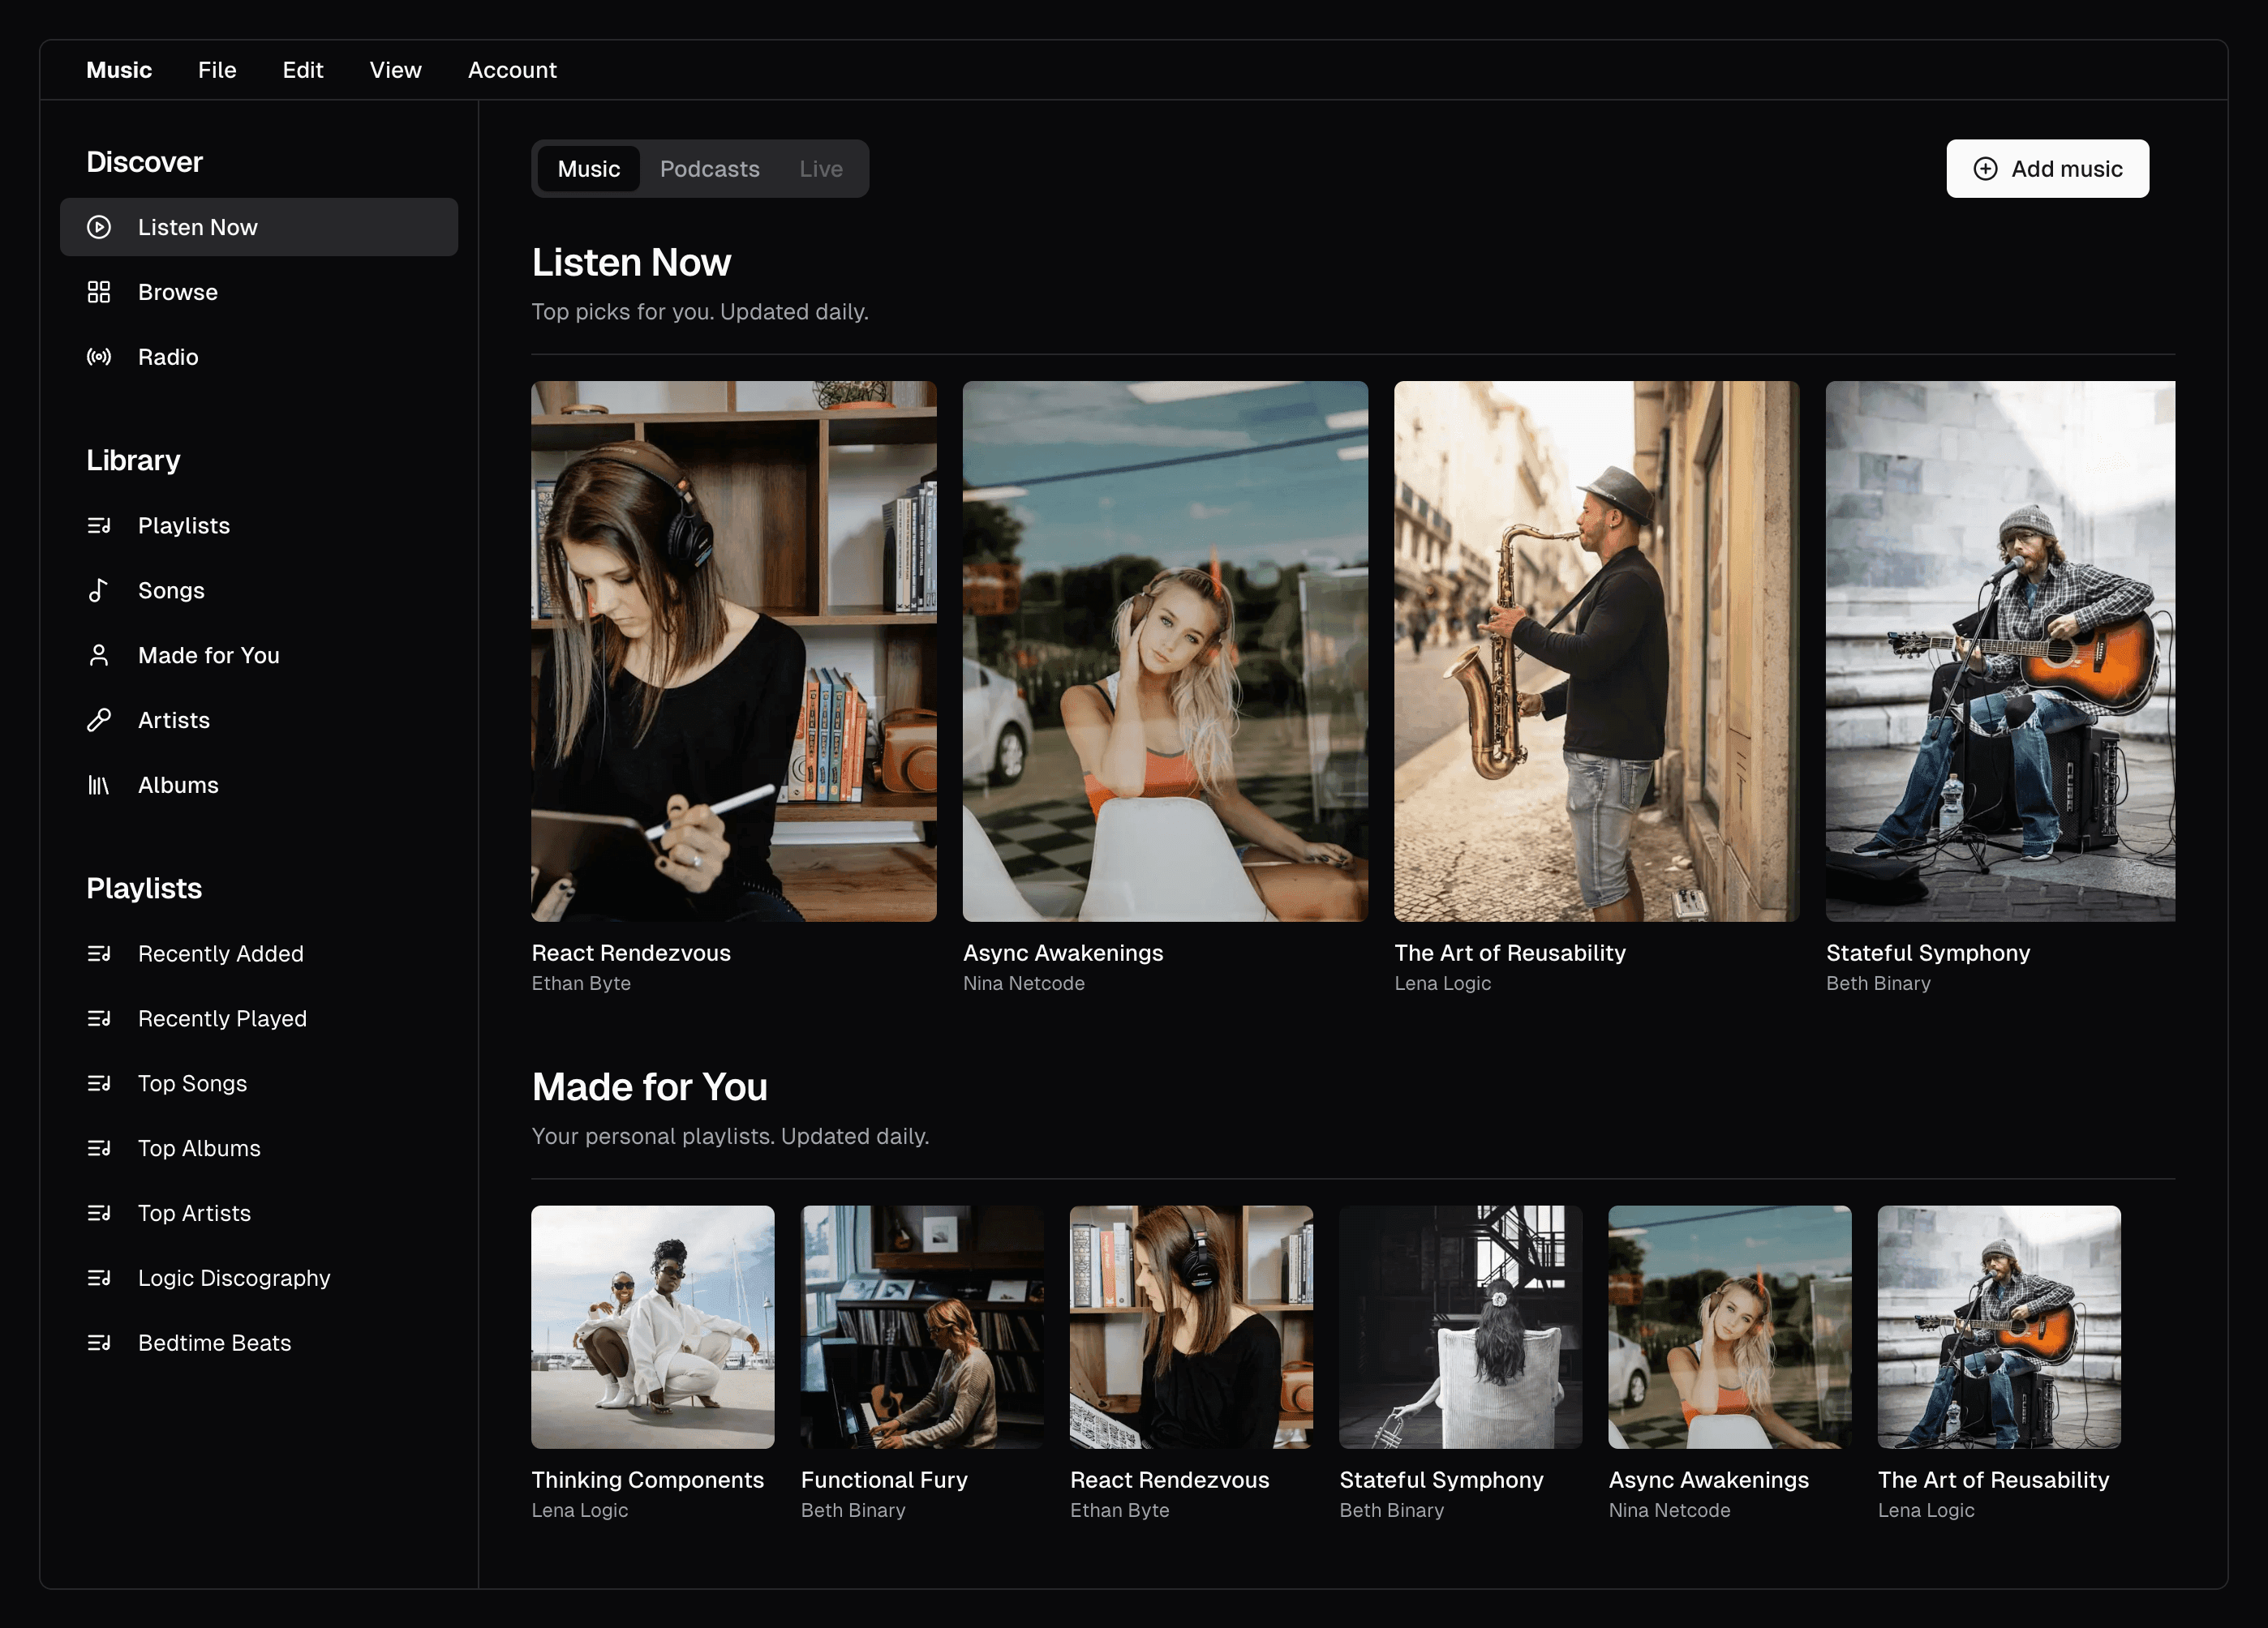
Task: Open The Art of Reusability saxophone cover
Action: pyautogui.click(x=1596, y=650)
